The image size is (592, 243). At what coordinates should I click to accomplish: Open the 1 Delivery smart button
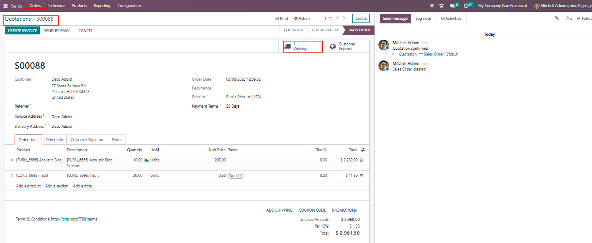(x=303, y=46)
